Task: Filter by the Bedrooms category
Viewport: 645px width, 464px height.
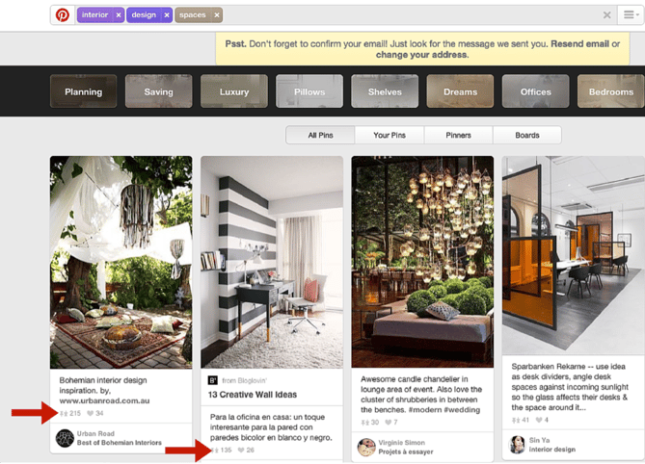Action: click(611, 91)
